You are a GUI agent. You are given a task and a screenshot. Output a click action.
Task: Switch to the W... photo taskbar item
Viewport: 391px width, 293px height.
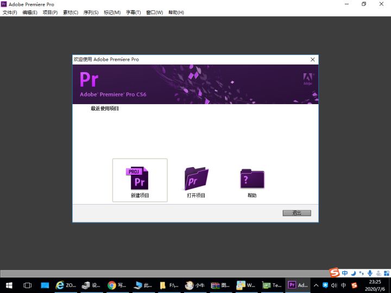click(246, 285)
